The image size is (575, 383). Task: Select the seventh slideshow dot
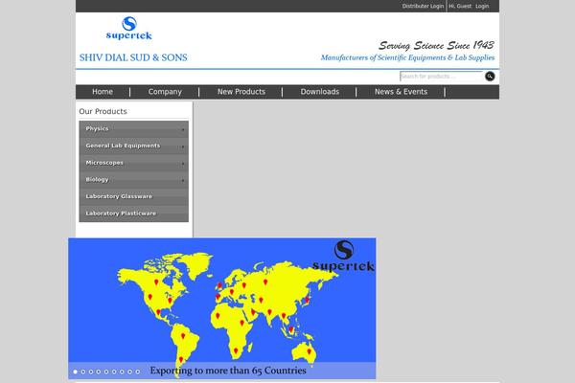[x=122, y=372]
